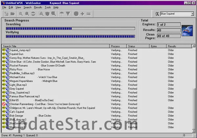The width and height of the screenshot is (197, 138).
Task: Click the funnel filter toolbar icon
Action: 68,14
